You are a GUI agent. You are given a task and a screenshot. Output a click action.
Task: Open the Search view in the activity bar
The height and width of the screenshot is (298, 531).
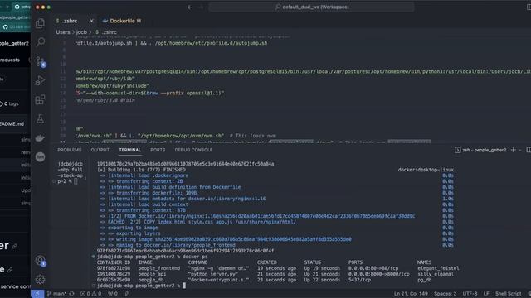(x=40, y=41)
